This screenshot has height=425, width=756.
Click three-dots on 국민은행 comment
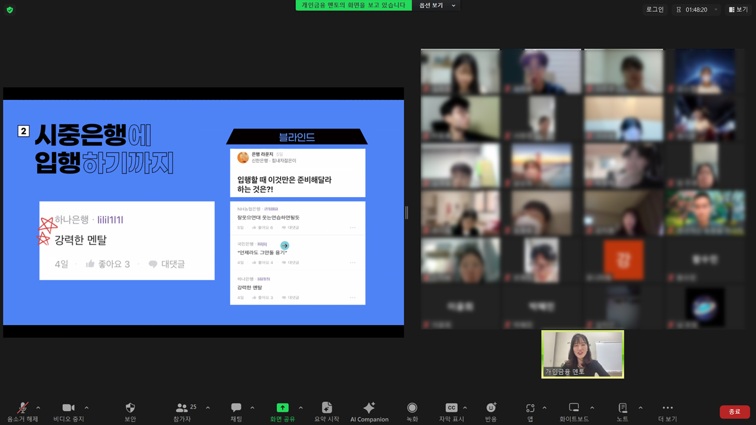point(353,263)
